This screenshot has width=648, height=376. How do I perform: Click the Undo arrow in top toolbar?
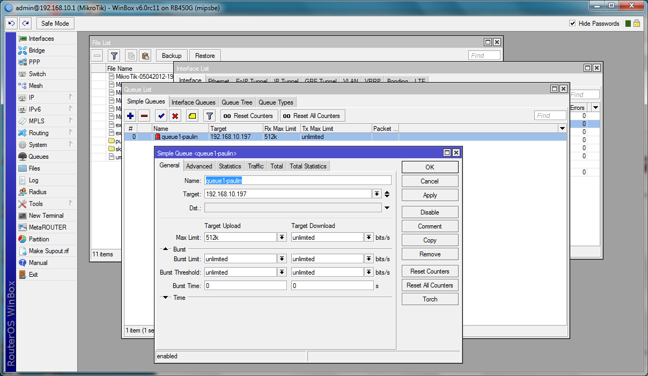pos(12,23)
